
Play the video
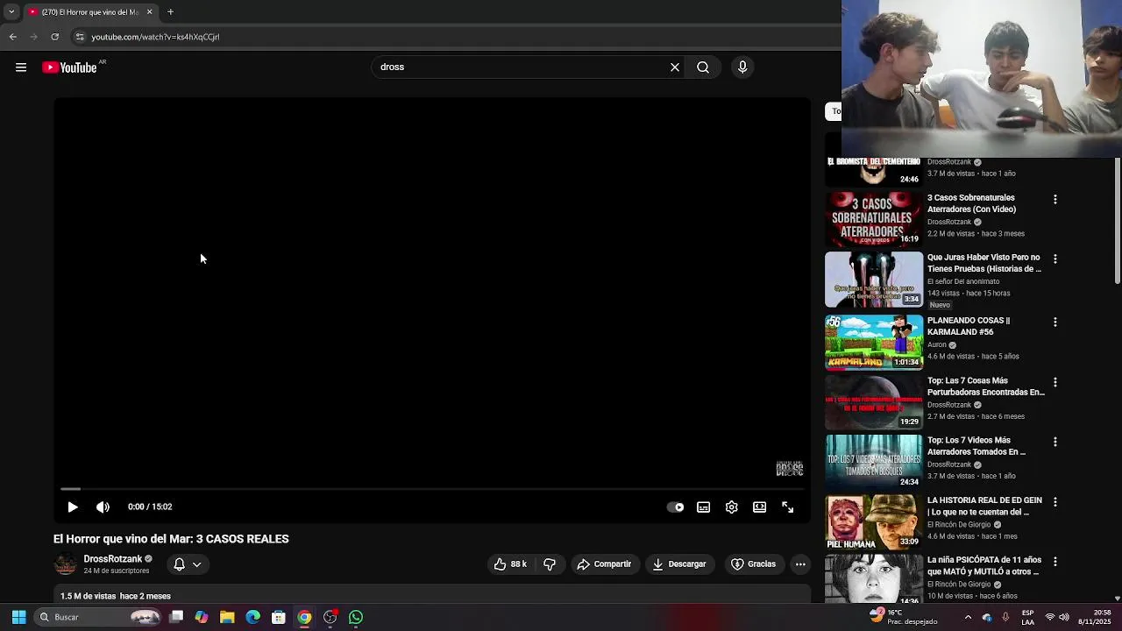click(73, 507)
